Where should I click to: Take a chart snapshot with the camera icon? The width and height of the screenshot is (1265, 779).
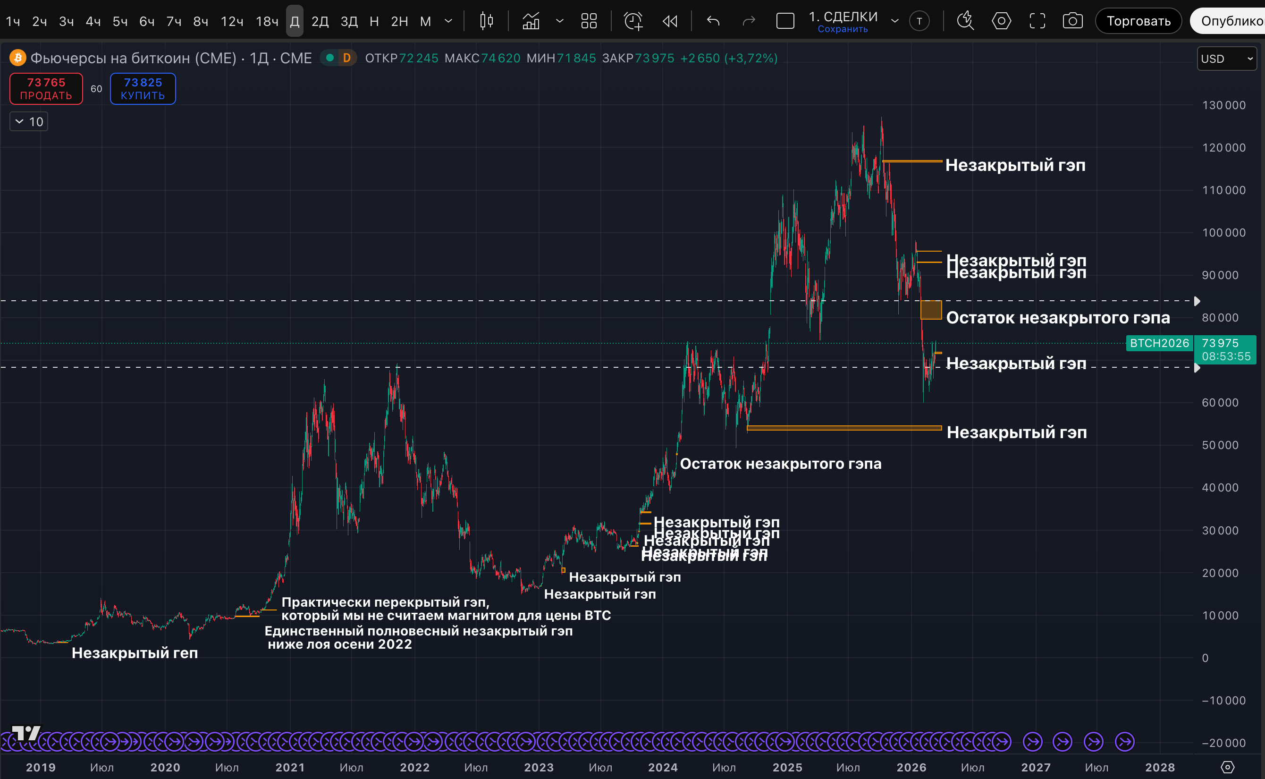tap(1072, 21)
